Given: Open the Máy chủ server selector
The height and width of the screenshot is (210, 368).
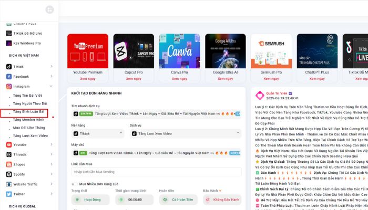Looking at the screenshot, I should pyautogui.click(x=156, y=153).
